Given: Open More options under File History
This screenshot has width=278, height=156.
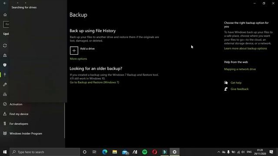Looking at the screenshot, I should pos(78,59).
